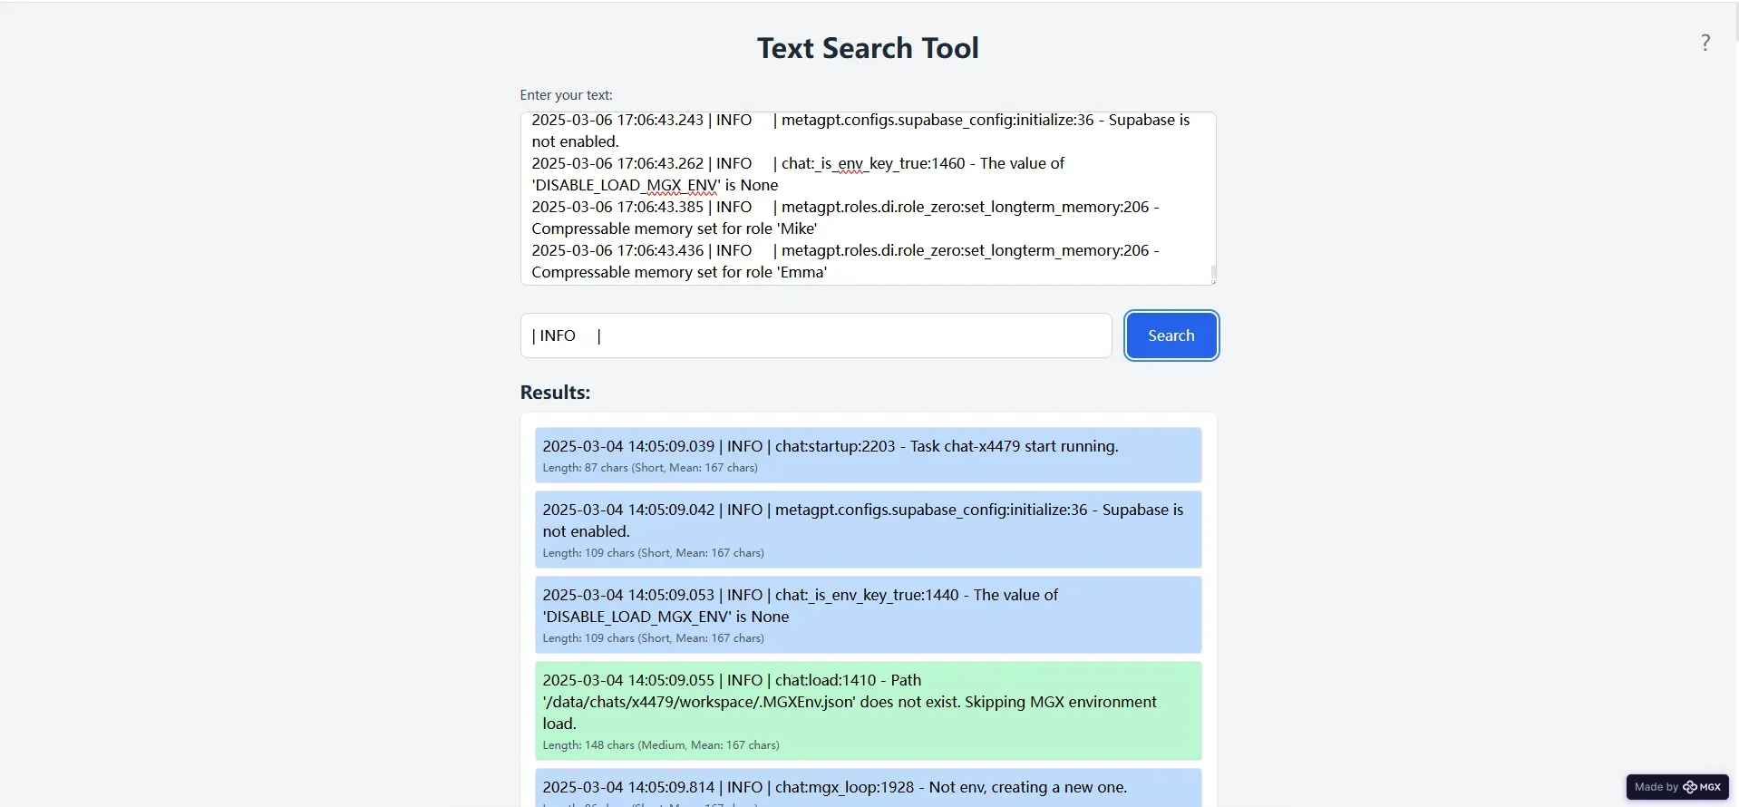Screen dimensions: 1739x807
Task: Click the 'Length: 148 chars (Medium' label
Action: click(x=661, y=745)
